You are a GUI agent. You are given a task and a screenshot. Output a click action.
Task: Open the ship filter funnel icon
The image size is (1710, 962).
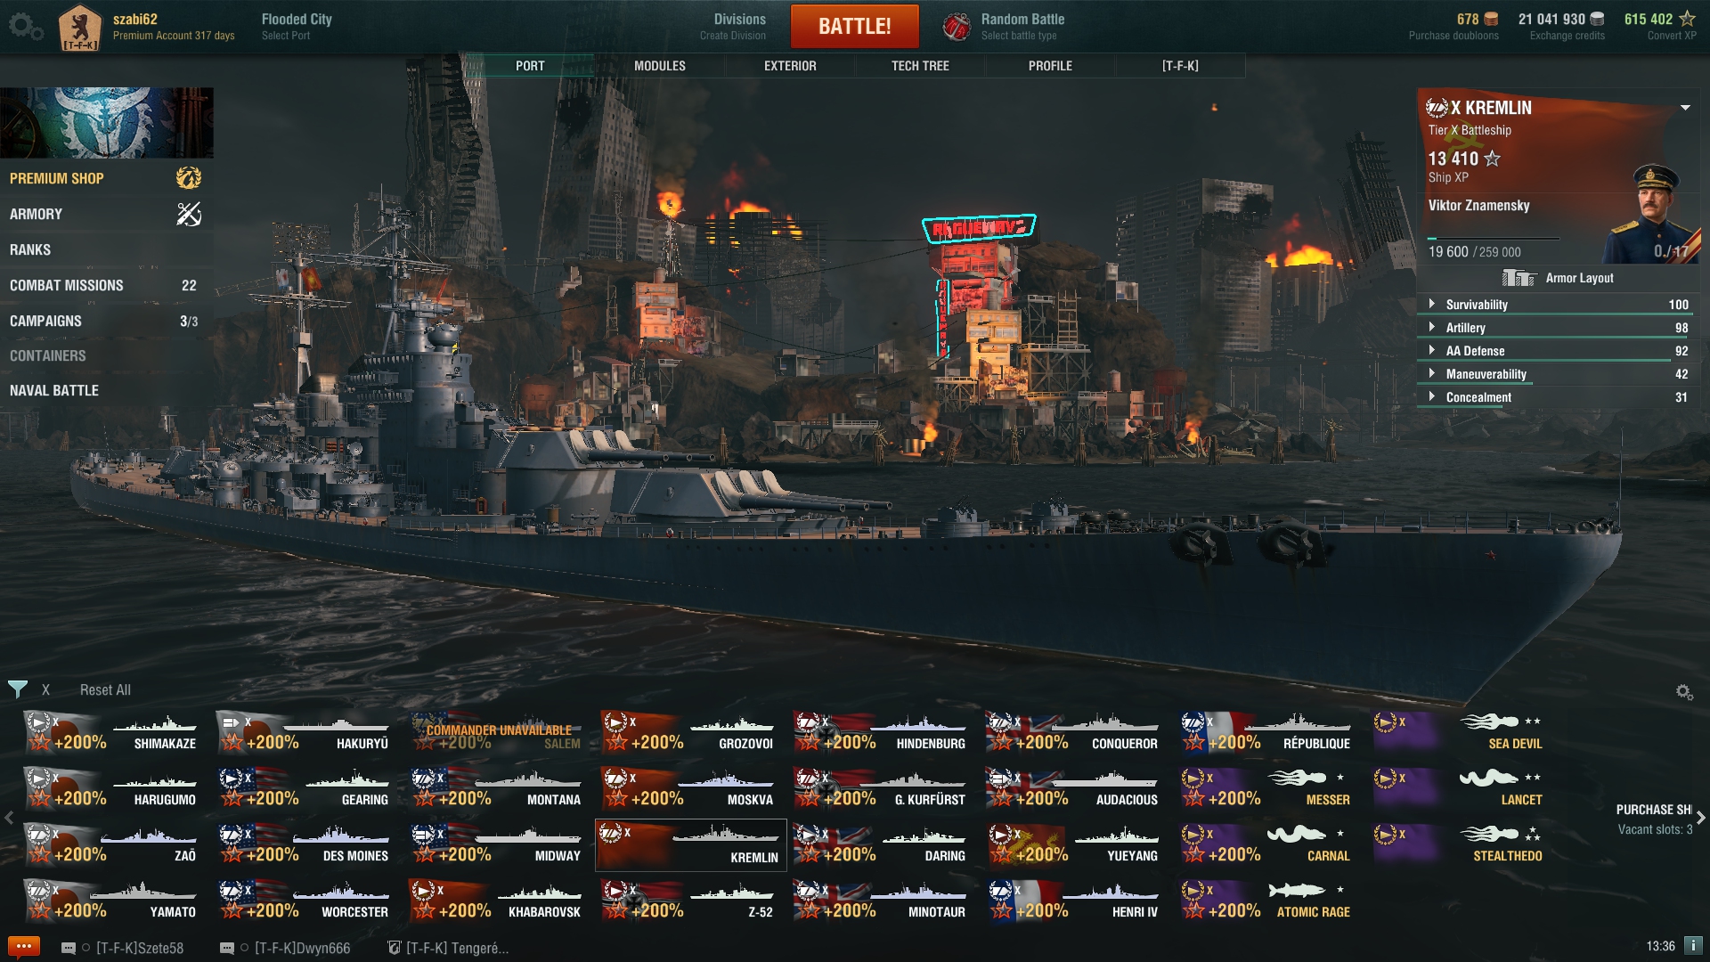18,689
